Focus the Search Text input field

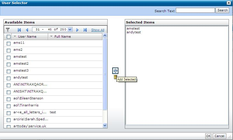(x=195, y=10)
